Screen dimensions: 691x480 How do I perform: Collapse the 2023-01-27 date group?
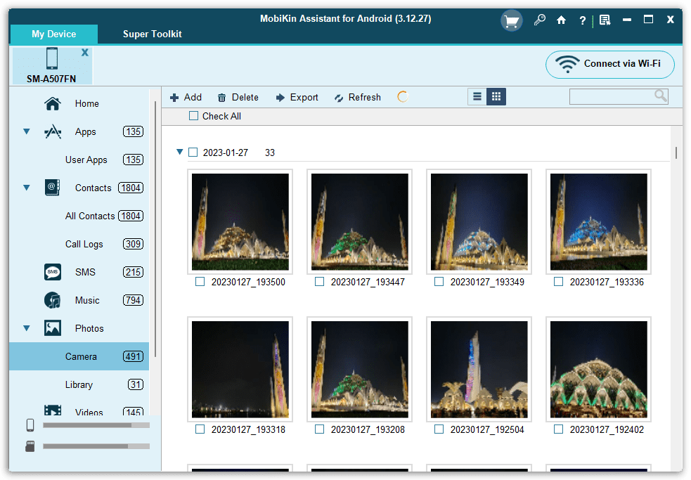coord(179,152)
